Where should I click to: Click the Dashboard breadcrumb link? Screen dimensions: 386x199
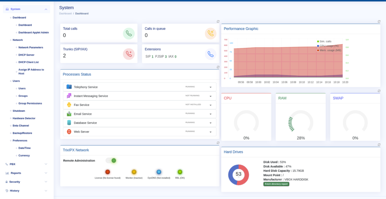pos(65,14)
